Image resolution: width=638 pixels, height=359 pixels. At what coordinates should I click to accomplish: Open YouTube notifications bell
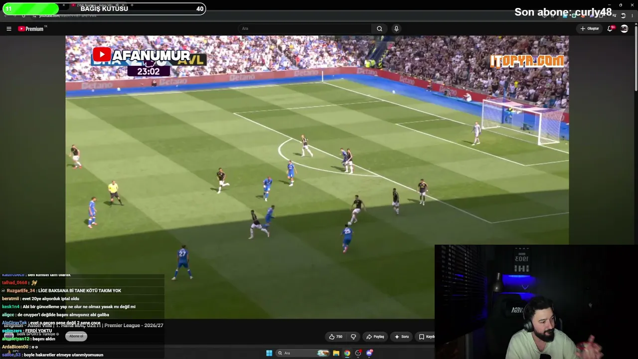pos(610,28)
